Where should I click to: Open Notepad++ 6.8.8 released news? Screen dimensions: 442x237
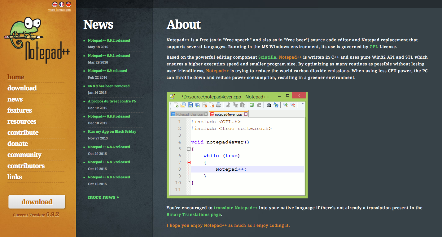[109, 116]
